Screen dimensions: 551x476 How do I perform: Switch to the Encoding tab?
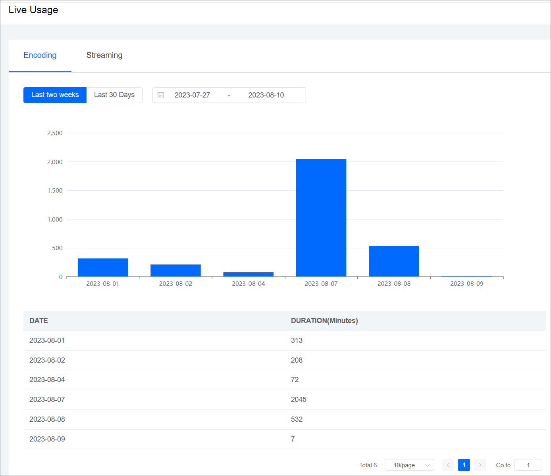coord(40,55)
